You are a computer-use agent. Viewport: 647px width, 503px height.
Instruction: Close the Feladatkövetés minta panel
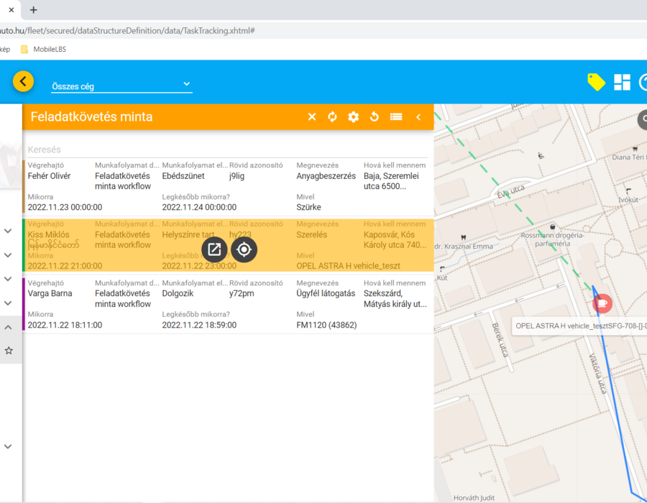(312, 117)
